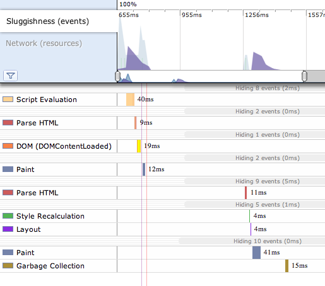Screen dimensions: 325x286
Task: Click the Garbage Collection 15ms bar
Action: point(287,266)
